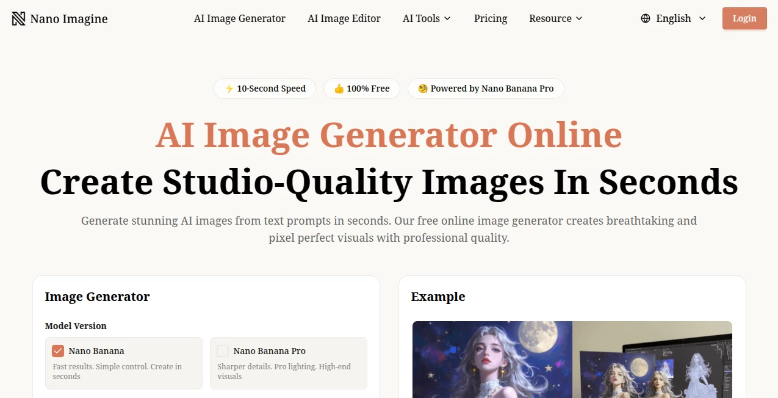Screen dimensions: 778x398
Task: Click the Login button
Action: [744, 18]
